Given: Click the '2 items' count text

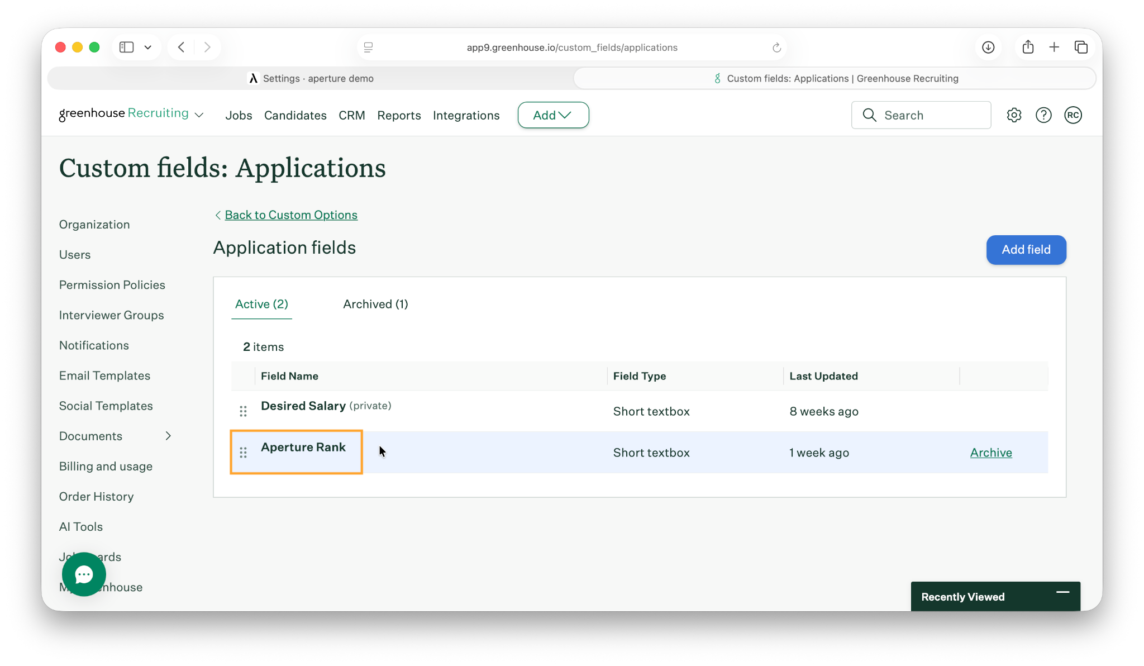Looking at the screenshot, I should click(263, 347).
